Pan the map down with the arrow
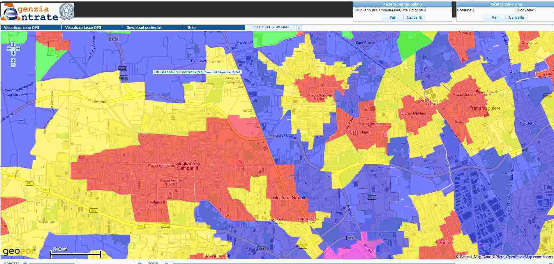 (x=13, y=53)
